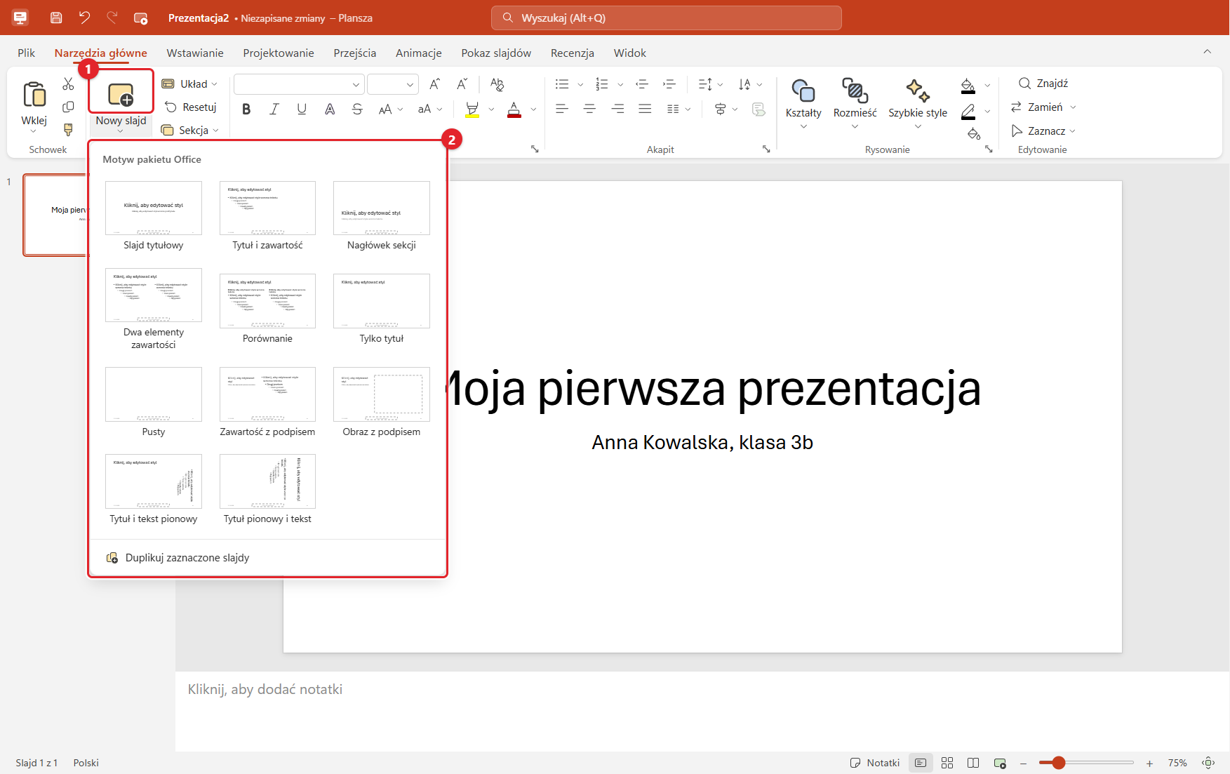The height and width of the screenshot is (774, 1230).
Task: Start slide show from status bar icon
Action: [x=1000, y=763]
